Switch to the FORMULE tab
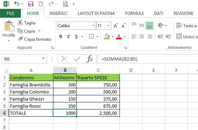The height and width of the screenshot is (130, 198). [x=134, y=13]
